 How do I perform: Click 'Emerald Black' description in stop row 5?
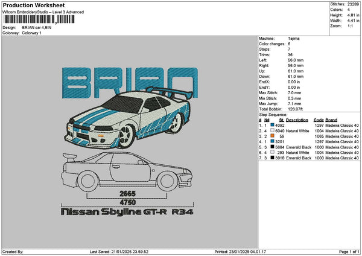(299, 147)
